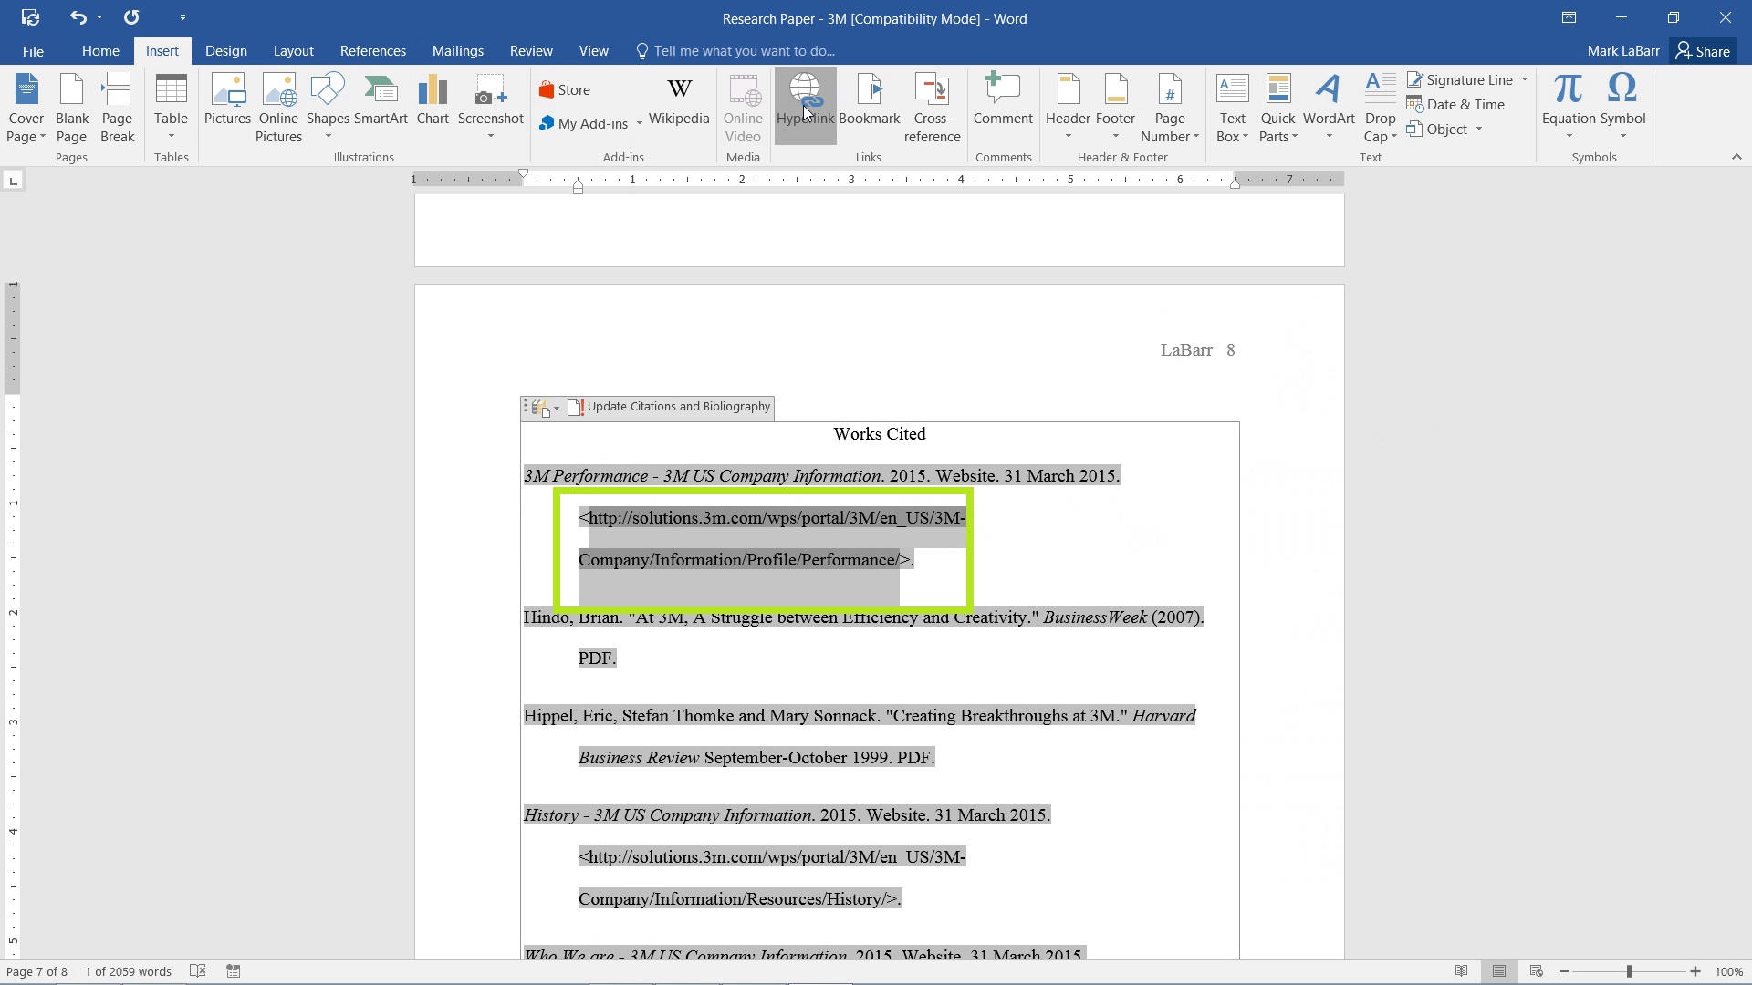This screenshot has height=985, width=1752.
Task: Add a new Comment
Action: pos(1003,100)
